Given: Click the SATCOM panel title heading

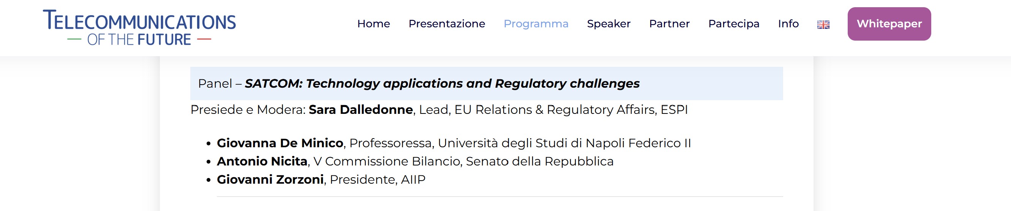Looking at the screenshot, I should (x=442, y=83).
